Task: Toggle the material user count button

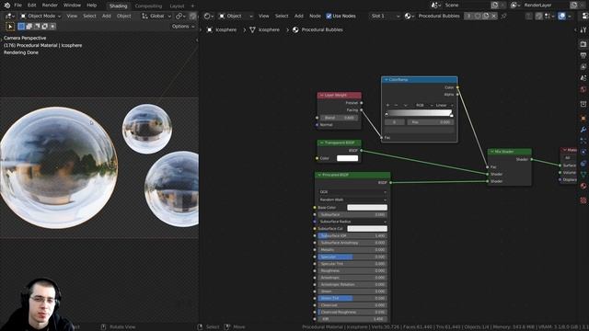Action: click(468, 17)
